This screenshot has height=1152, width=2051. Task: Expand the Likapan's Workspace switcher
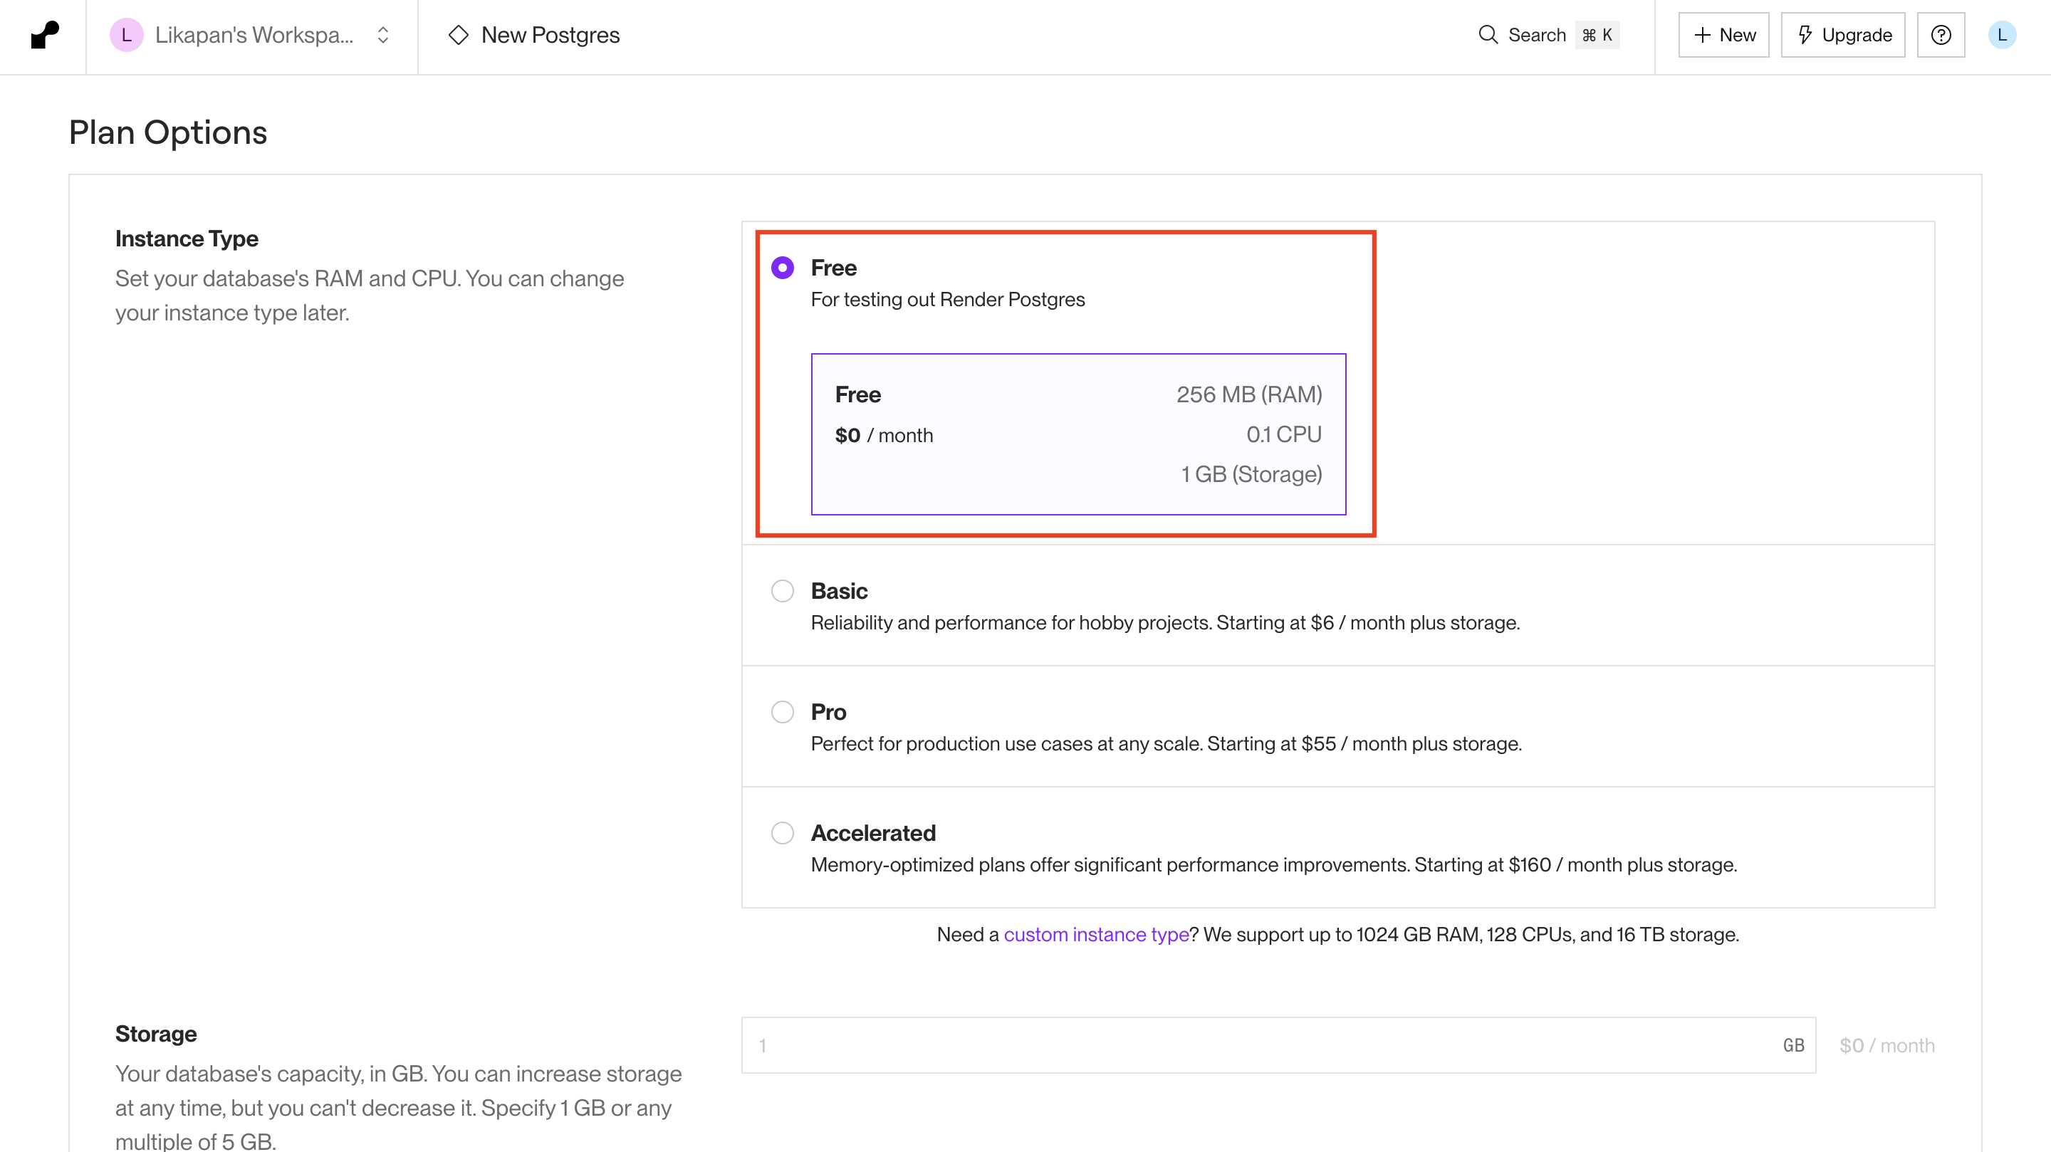tap(254, 35)
